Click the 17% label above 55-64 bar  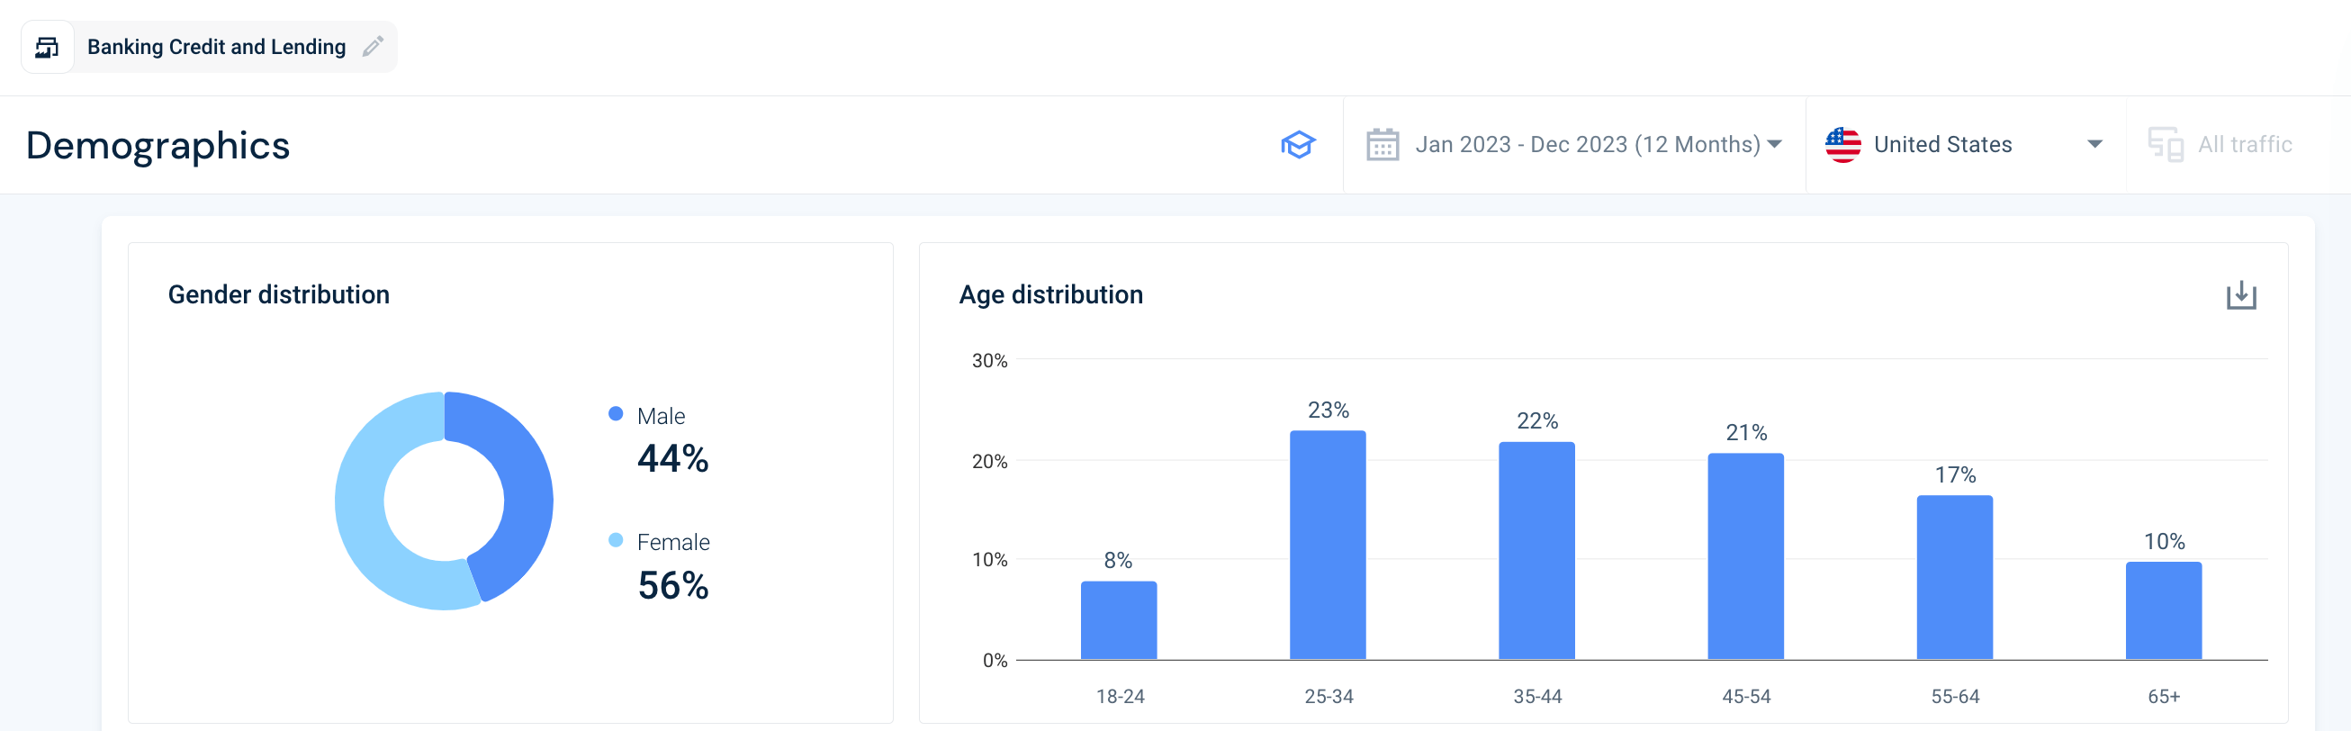(1955, 474)
